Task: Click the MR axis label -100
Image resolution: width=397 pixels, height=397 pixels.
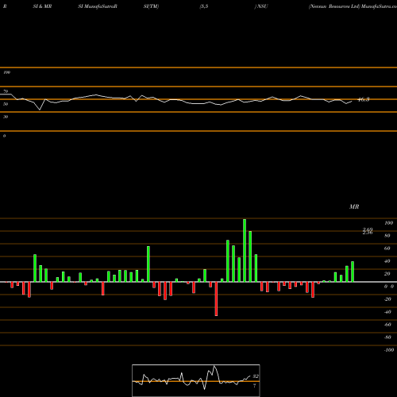Action: coord(389,350)
